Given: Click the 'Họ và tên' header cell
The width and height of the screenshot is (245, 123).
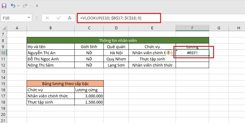Looking at the screenshot, I should (50, 47).
